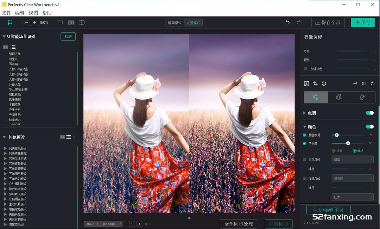Show AI scenes as list
The image size is (380, 229).
pos(13,47)
